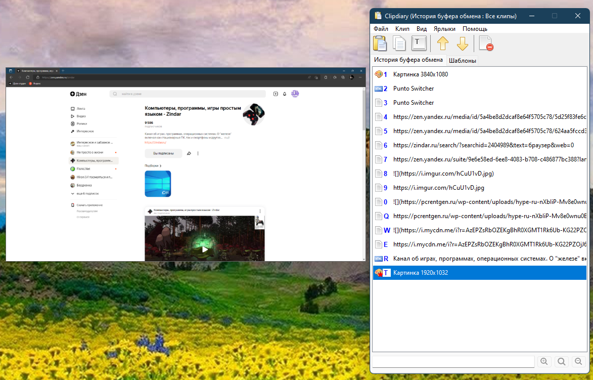
Task: Select clip 4 zen.yandex.ru media 5d25f83fe6c link
Action: point(480,117)
